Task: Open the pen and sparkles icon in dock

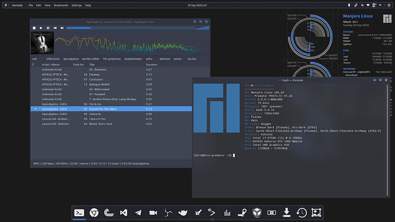Action: 197,213
